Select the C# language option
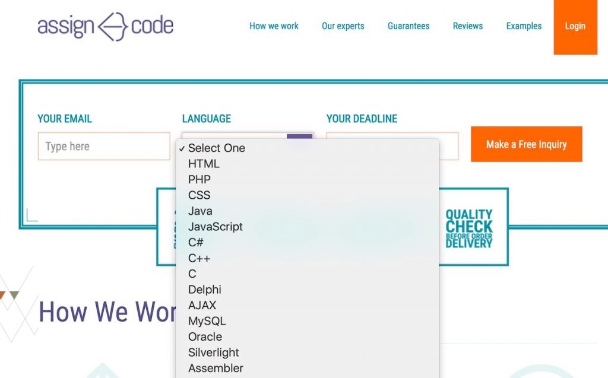The height and width of the screenshot is (378, 608). coord(196,242)
